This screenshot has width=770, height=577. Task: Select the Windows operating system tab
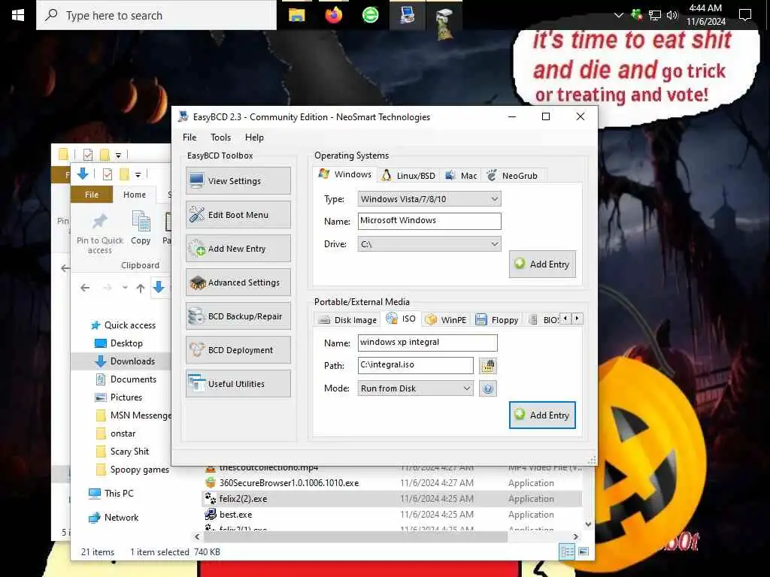click(x=345, y=174)
